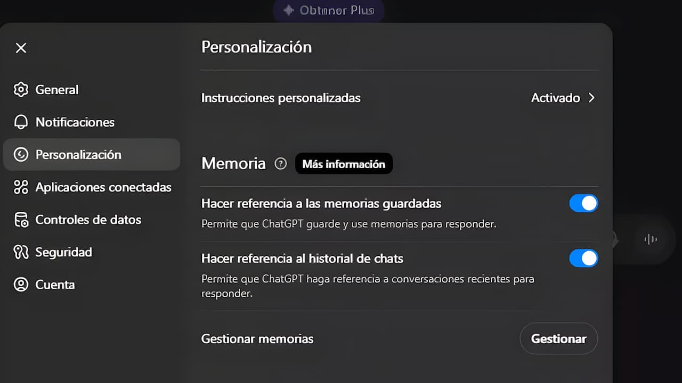Click the Gestionar button
Image resolution: width=682 pixels, height=383 pixels.
[559, 338]
